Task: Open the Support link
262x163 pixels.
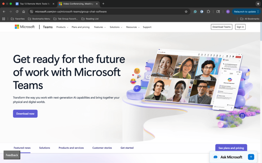Action: pos(147,27)
